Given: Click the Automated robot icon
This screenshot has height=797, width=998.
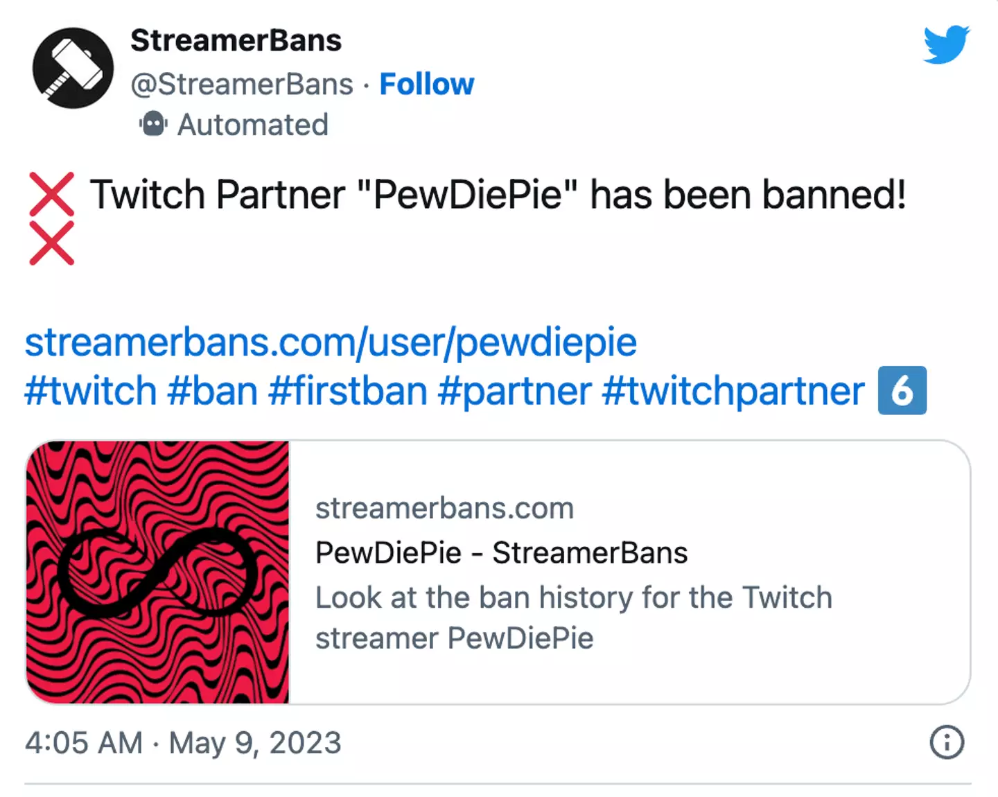Looking at the screenshot, I should click(153, 125).
